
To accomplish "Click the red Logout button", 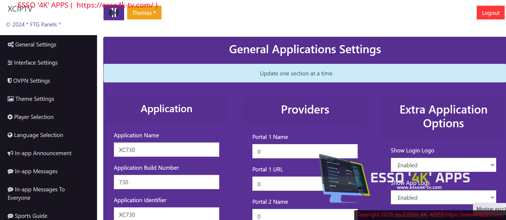I will [x=490, y=13].
